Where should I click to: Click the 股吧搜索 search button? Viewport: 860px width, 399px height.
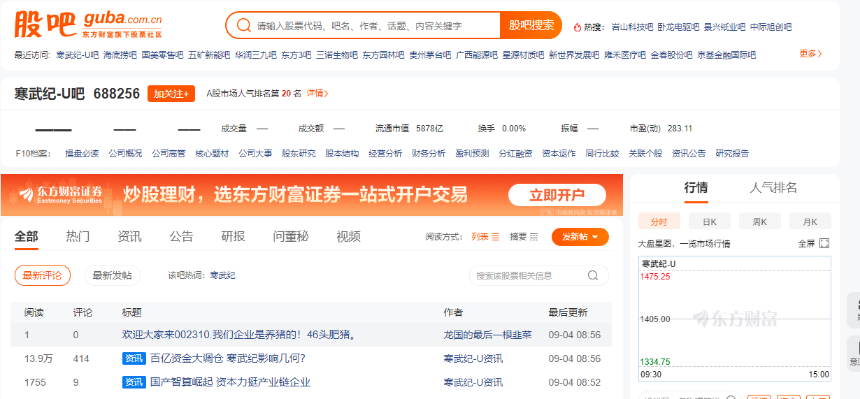click(x=531, y=25)
